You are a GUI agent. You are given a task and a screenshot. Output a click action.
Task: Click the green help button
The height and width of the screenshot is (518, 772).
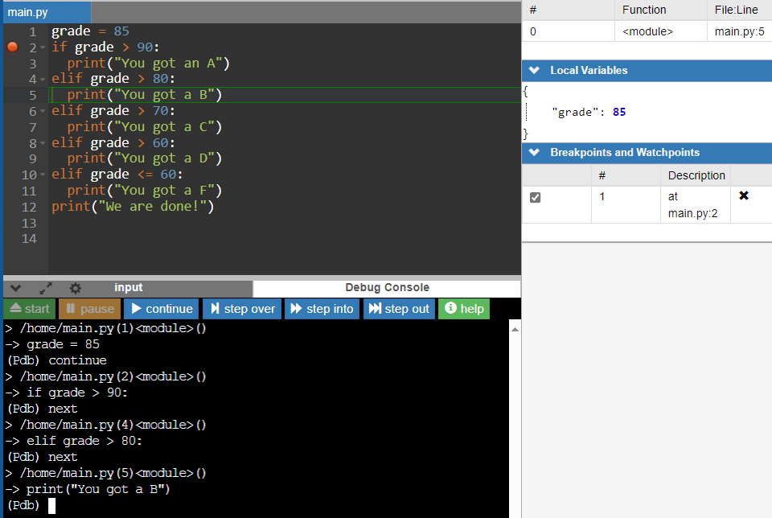(464, 309)
